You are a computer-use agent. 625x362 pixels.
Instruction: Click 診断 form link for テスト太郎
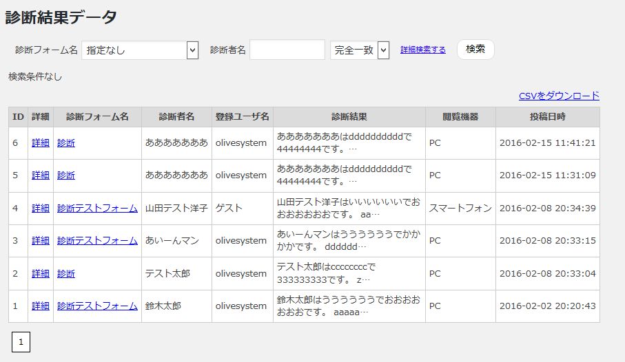click(x=66, y=273)
